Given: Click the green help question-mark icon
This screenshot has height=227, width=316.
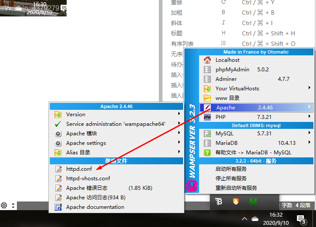Looking at the screenshot, I should (207, 153).
